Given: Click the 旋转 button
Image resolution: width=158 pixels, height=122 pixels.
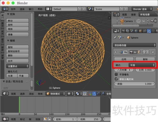Looking at the screenshot, I should click(x=17, y=25).
